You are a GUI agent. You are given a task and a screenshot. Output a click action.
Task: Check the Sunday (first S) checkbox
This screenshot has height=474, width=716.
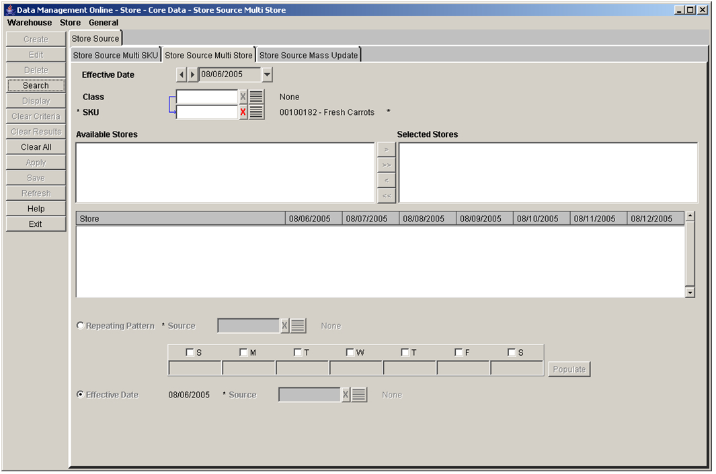coord(190,352)
